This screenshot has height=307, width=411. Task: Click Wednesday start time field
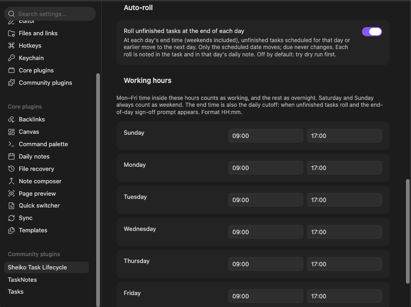(266, 232)
